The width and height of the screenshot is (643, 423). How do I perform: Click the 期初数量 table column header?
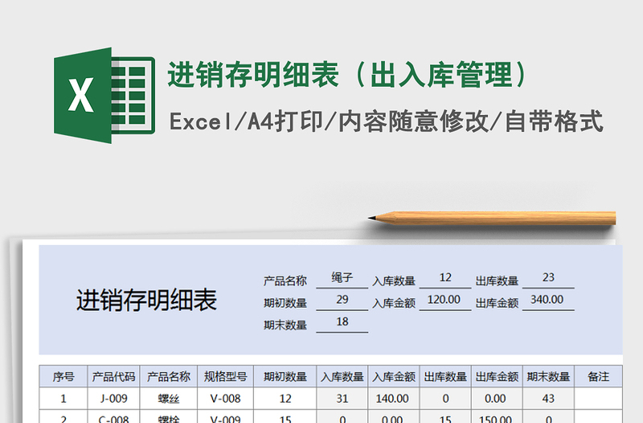click(x=285, y=376)
